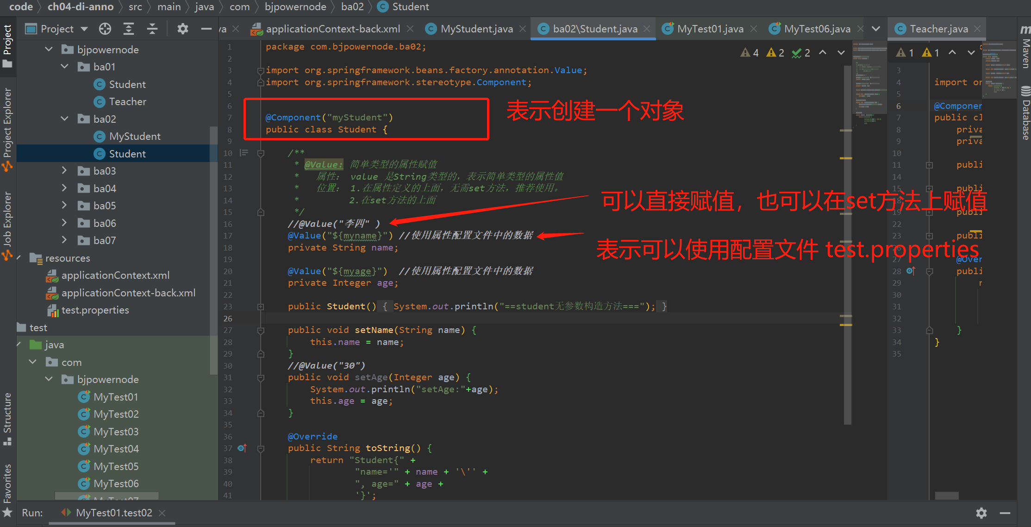Image resolution: width=1031 pixels, height=527 pixels.
Task: Open the Database tool window
Action: pos(1025,113)
